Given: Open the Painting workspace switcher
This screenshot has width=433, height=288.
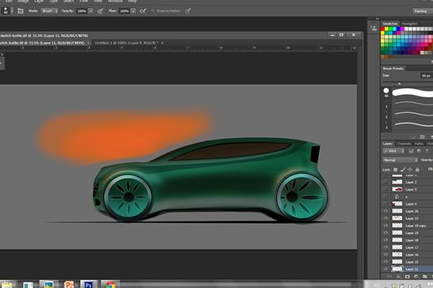Looking at the screenshot, I should tap(423, 11).
